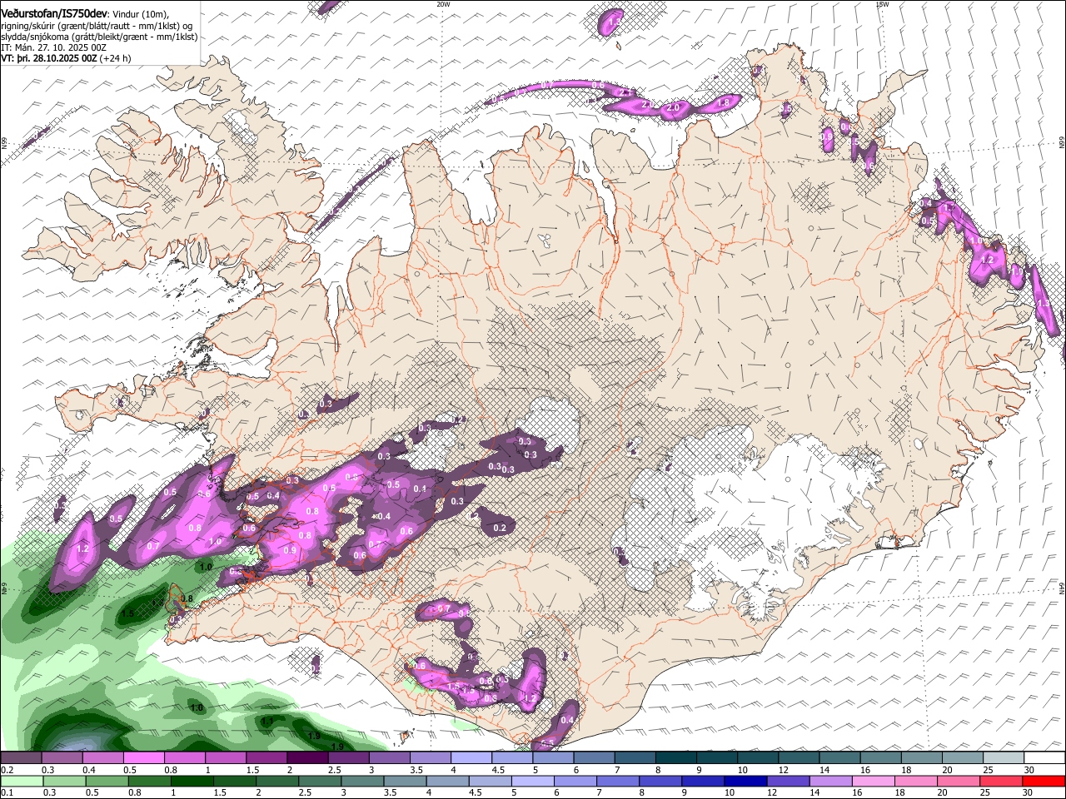Screen dimensions: 1066x799
Task: Click the 0.1 label in the lower legend
Action: tap(7, 792)
